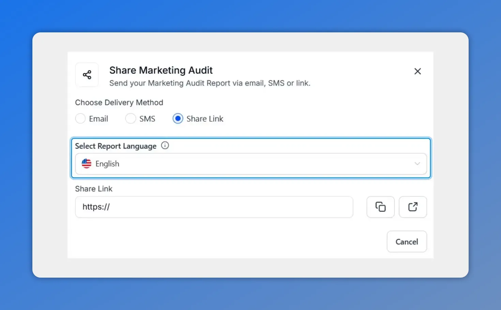Click the US flag icon in the language selector
This screenshot has height=310, width=501.
coord(86,164)
